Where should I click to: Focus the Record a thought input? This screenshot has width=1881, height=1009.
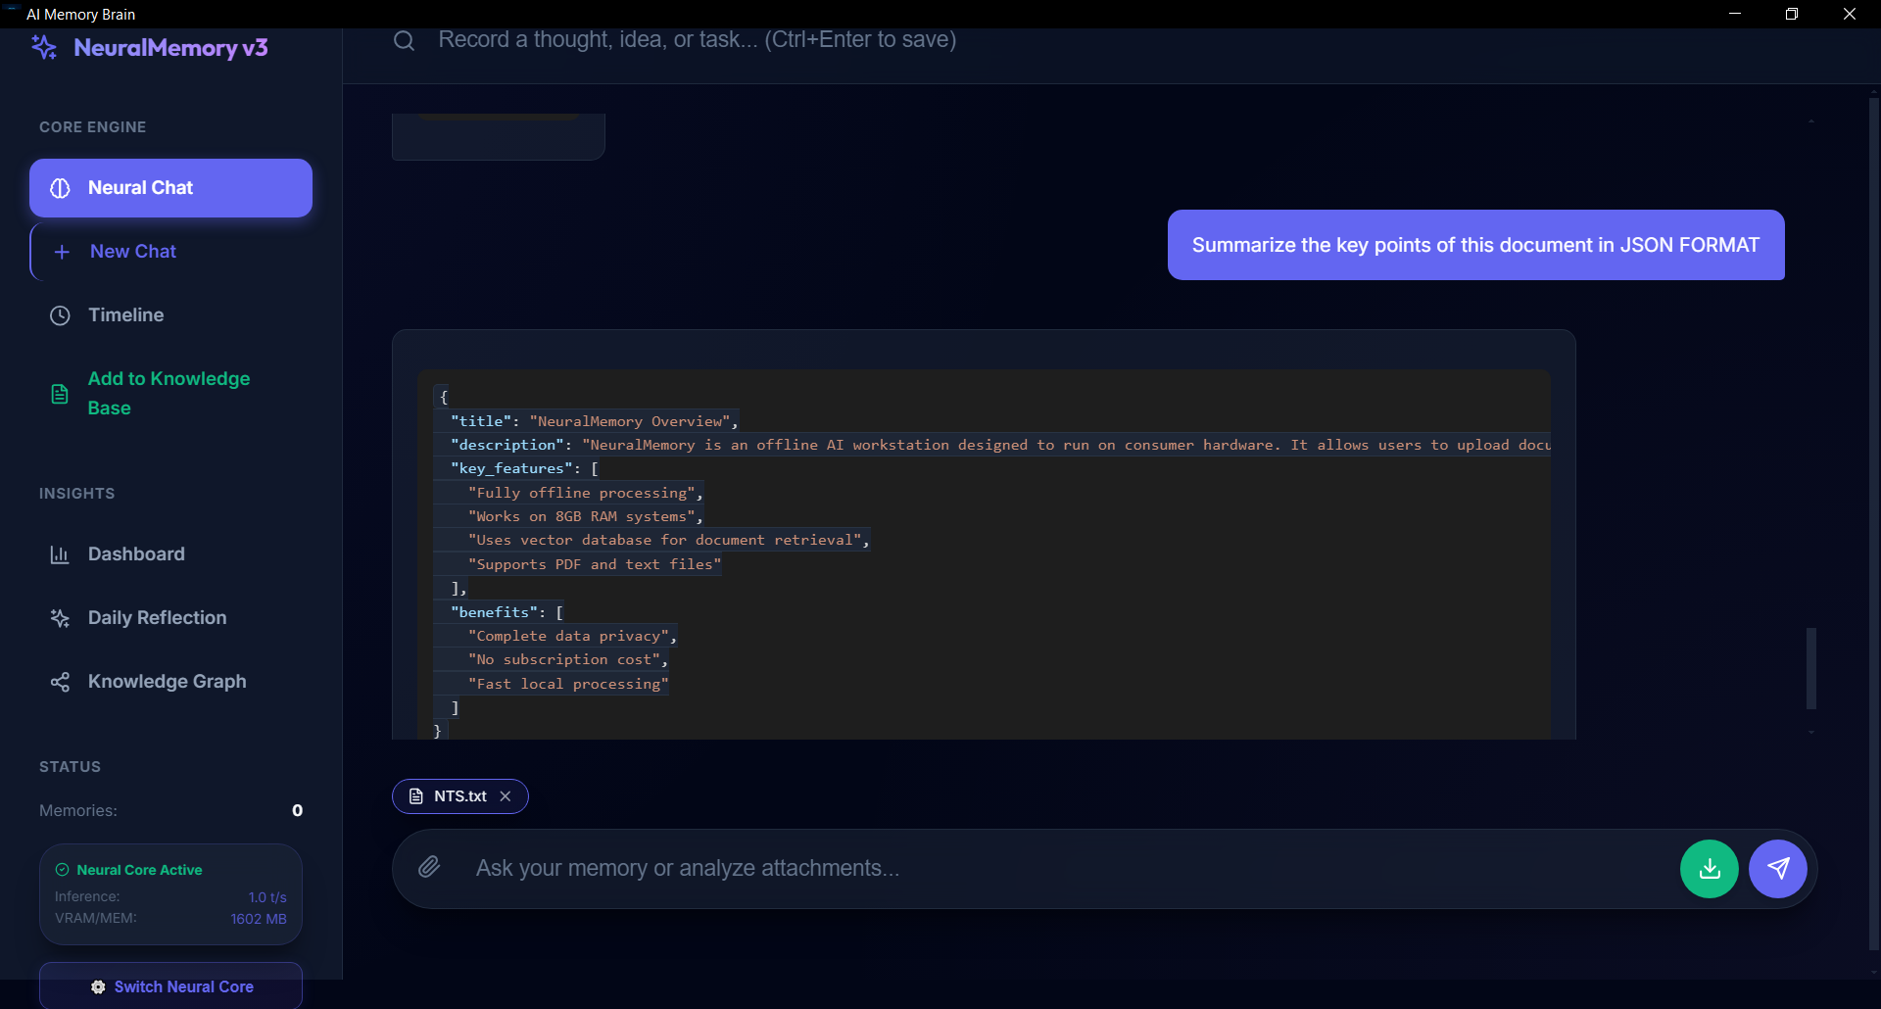[x=696, y=40]
